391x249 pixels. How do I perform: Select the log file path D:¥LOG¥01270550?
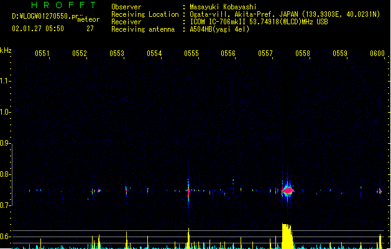47,16
